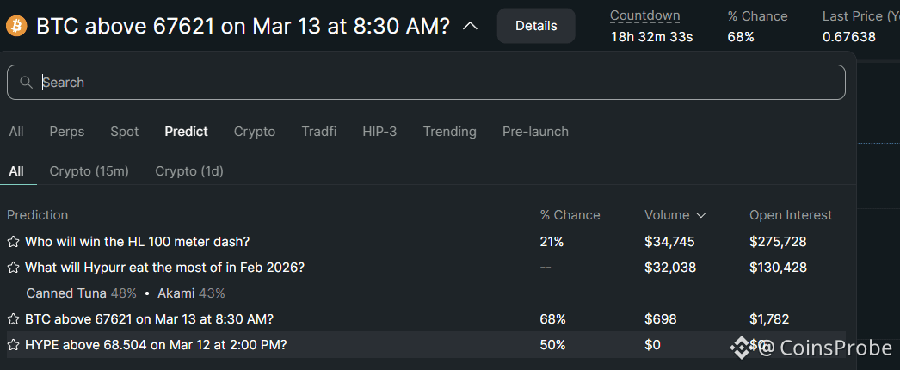Star the Hypurr Feb 2026 prediction
The width and height of the screenshot is (900, 370).
tap(13, 268)
